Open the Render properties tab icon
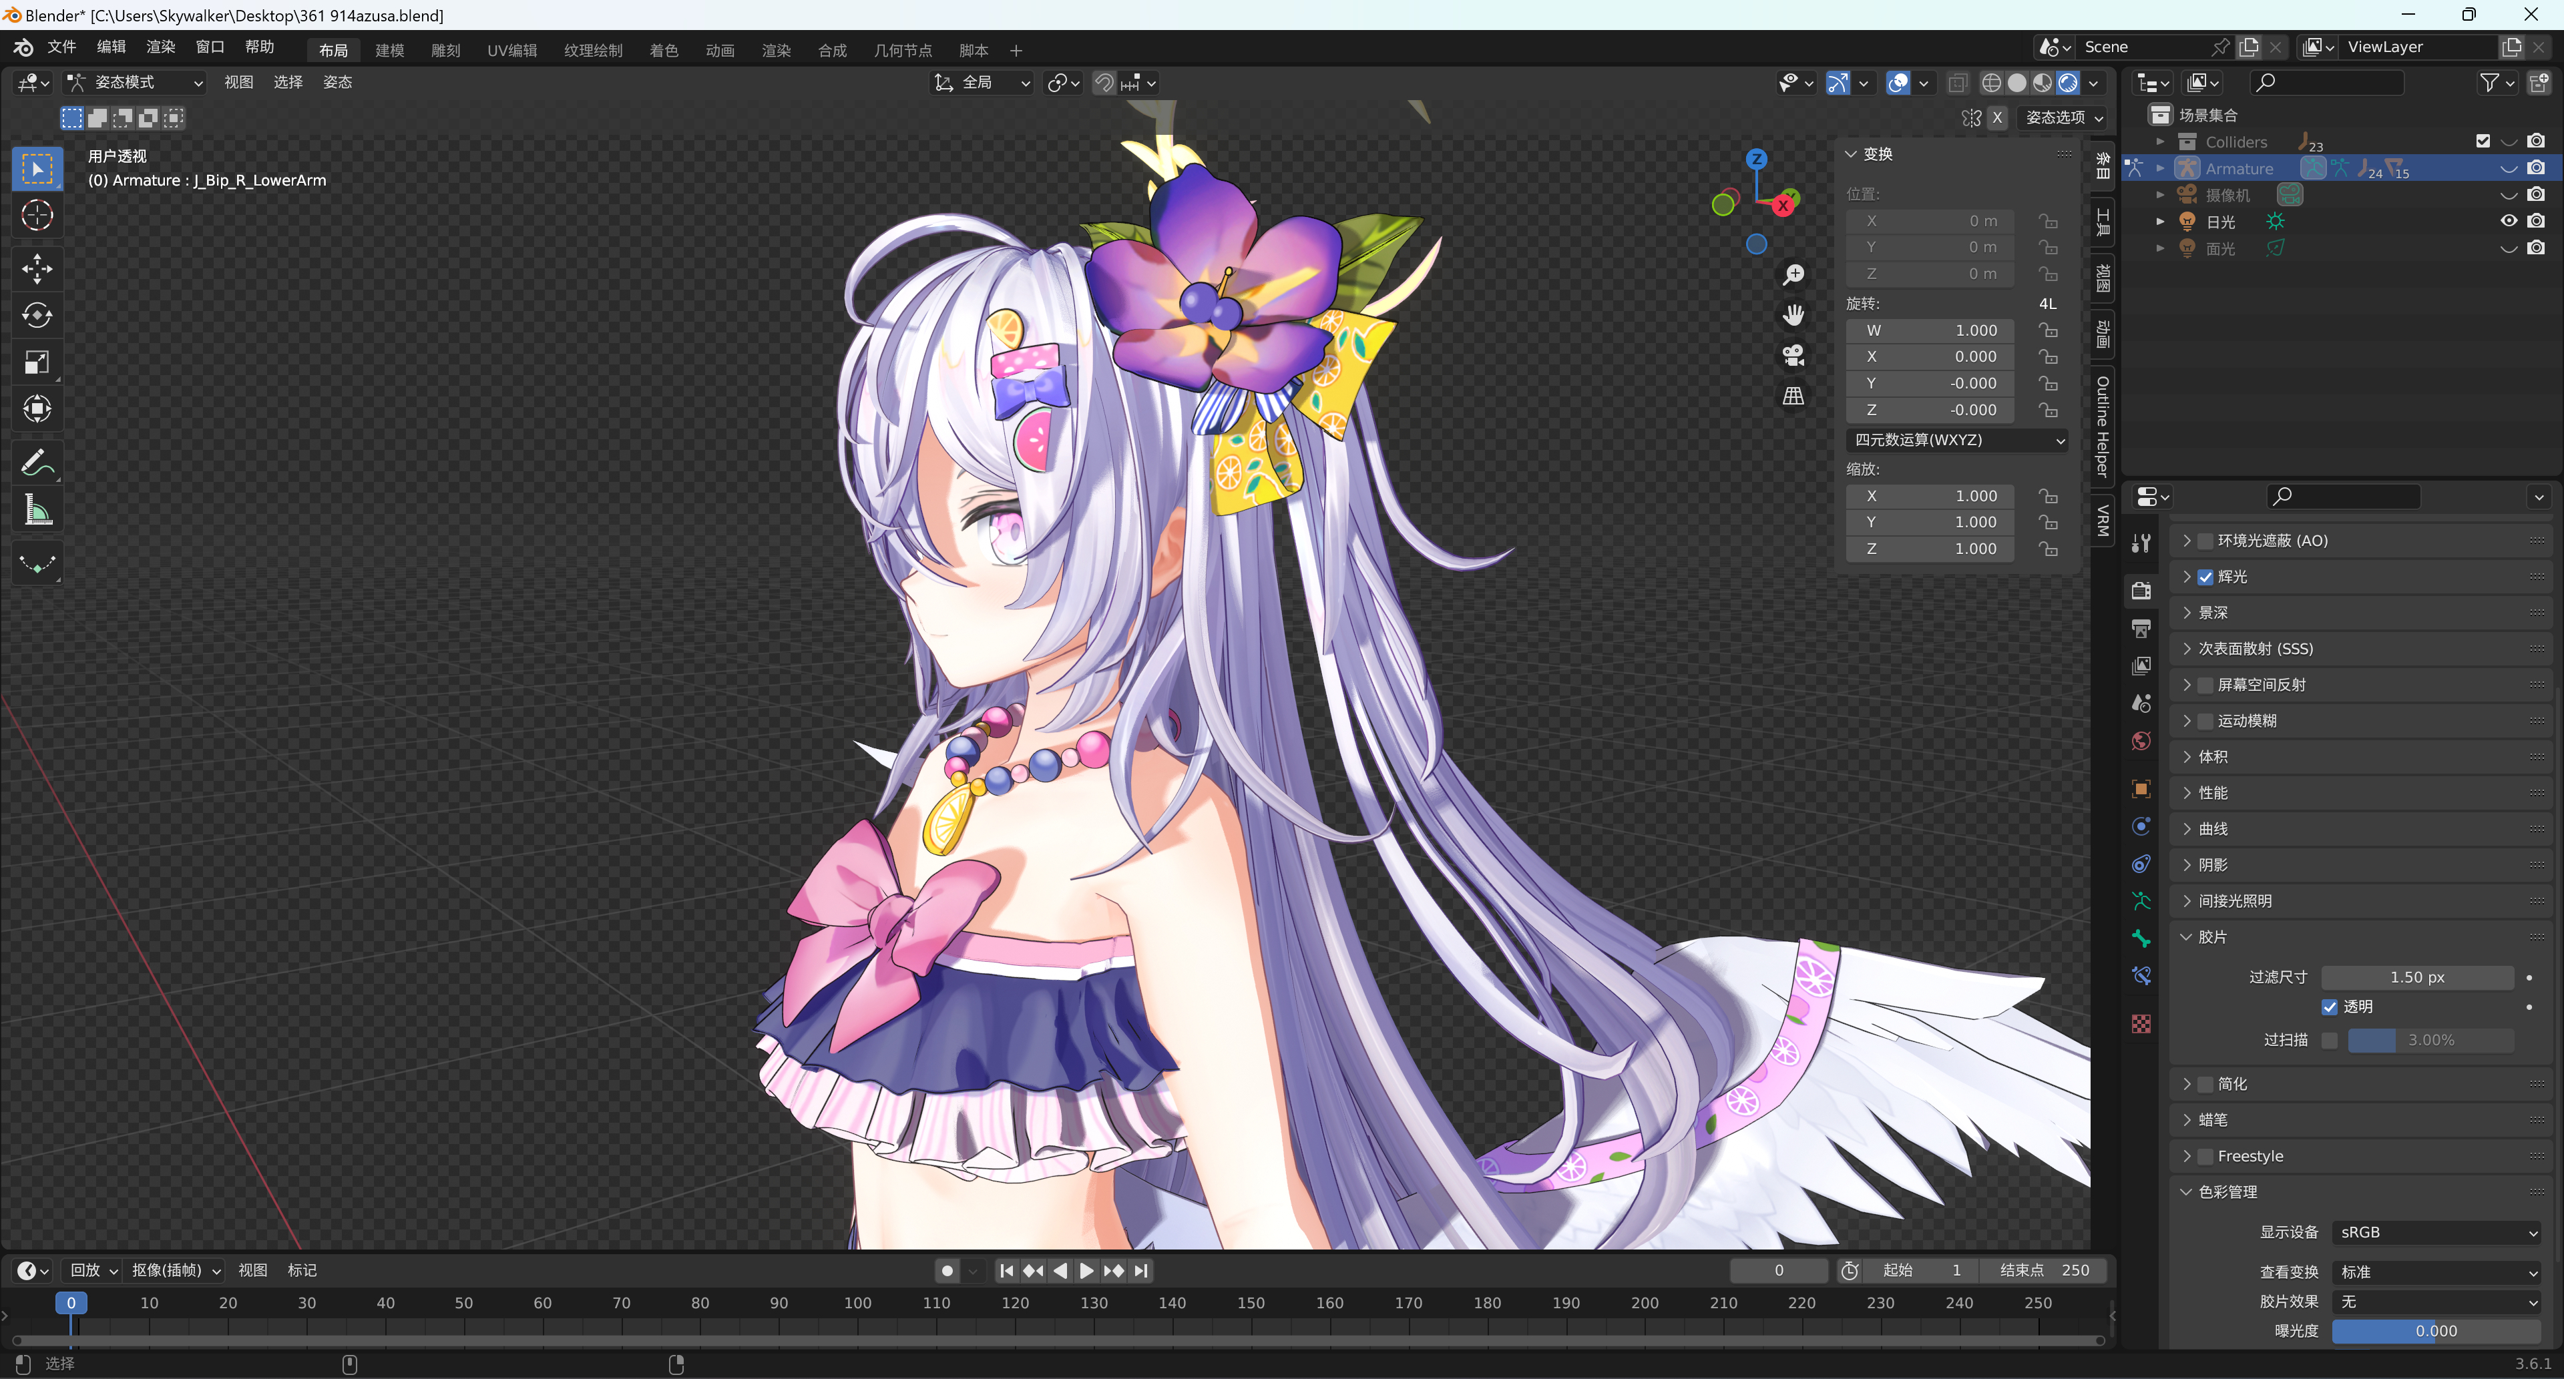The image size is (2564, 1379). [x=2141, y=591]
